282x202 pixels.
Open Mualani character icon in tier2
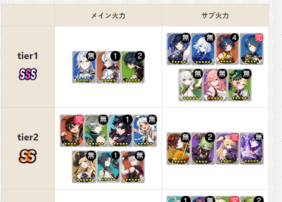[145, 131]
